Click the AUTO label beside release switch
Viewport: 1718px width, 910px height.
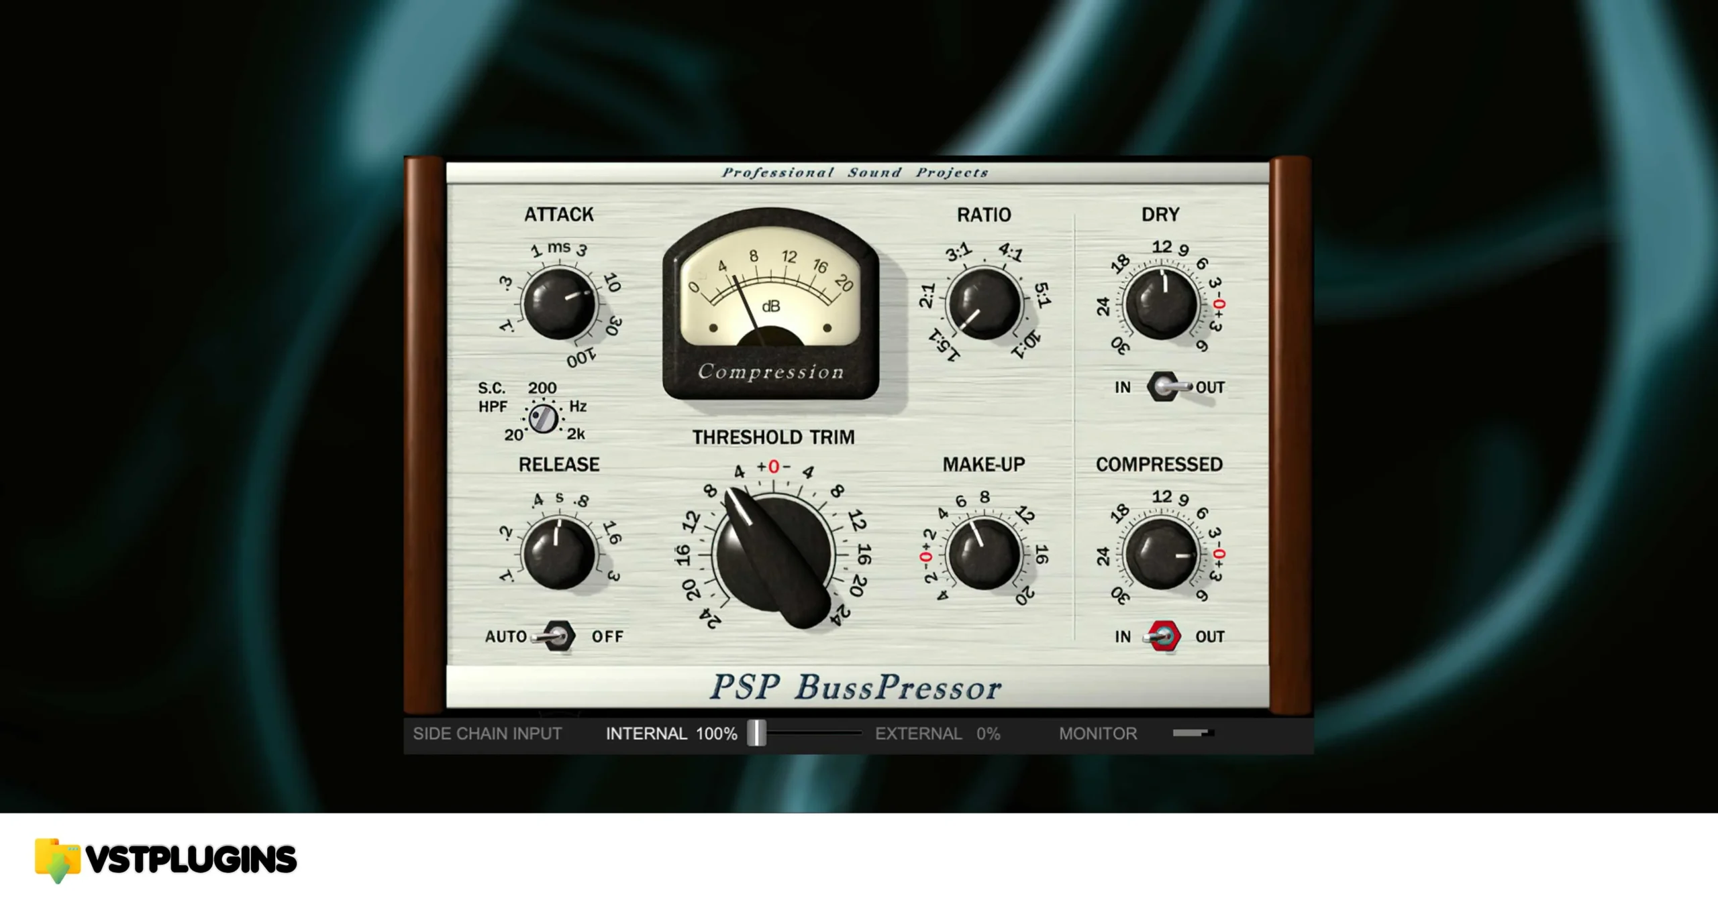(x=506, y=636)
